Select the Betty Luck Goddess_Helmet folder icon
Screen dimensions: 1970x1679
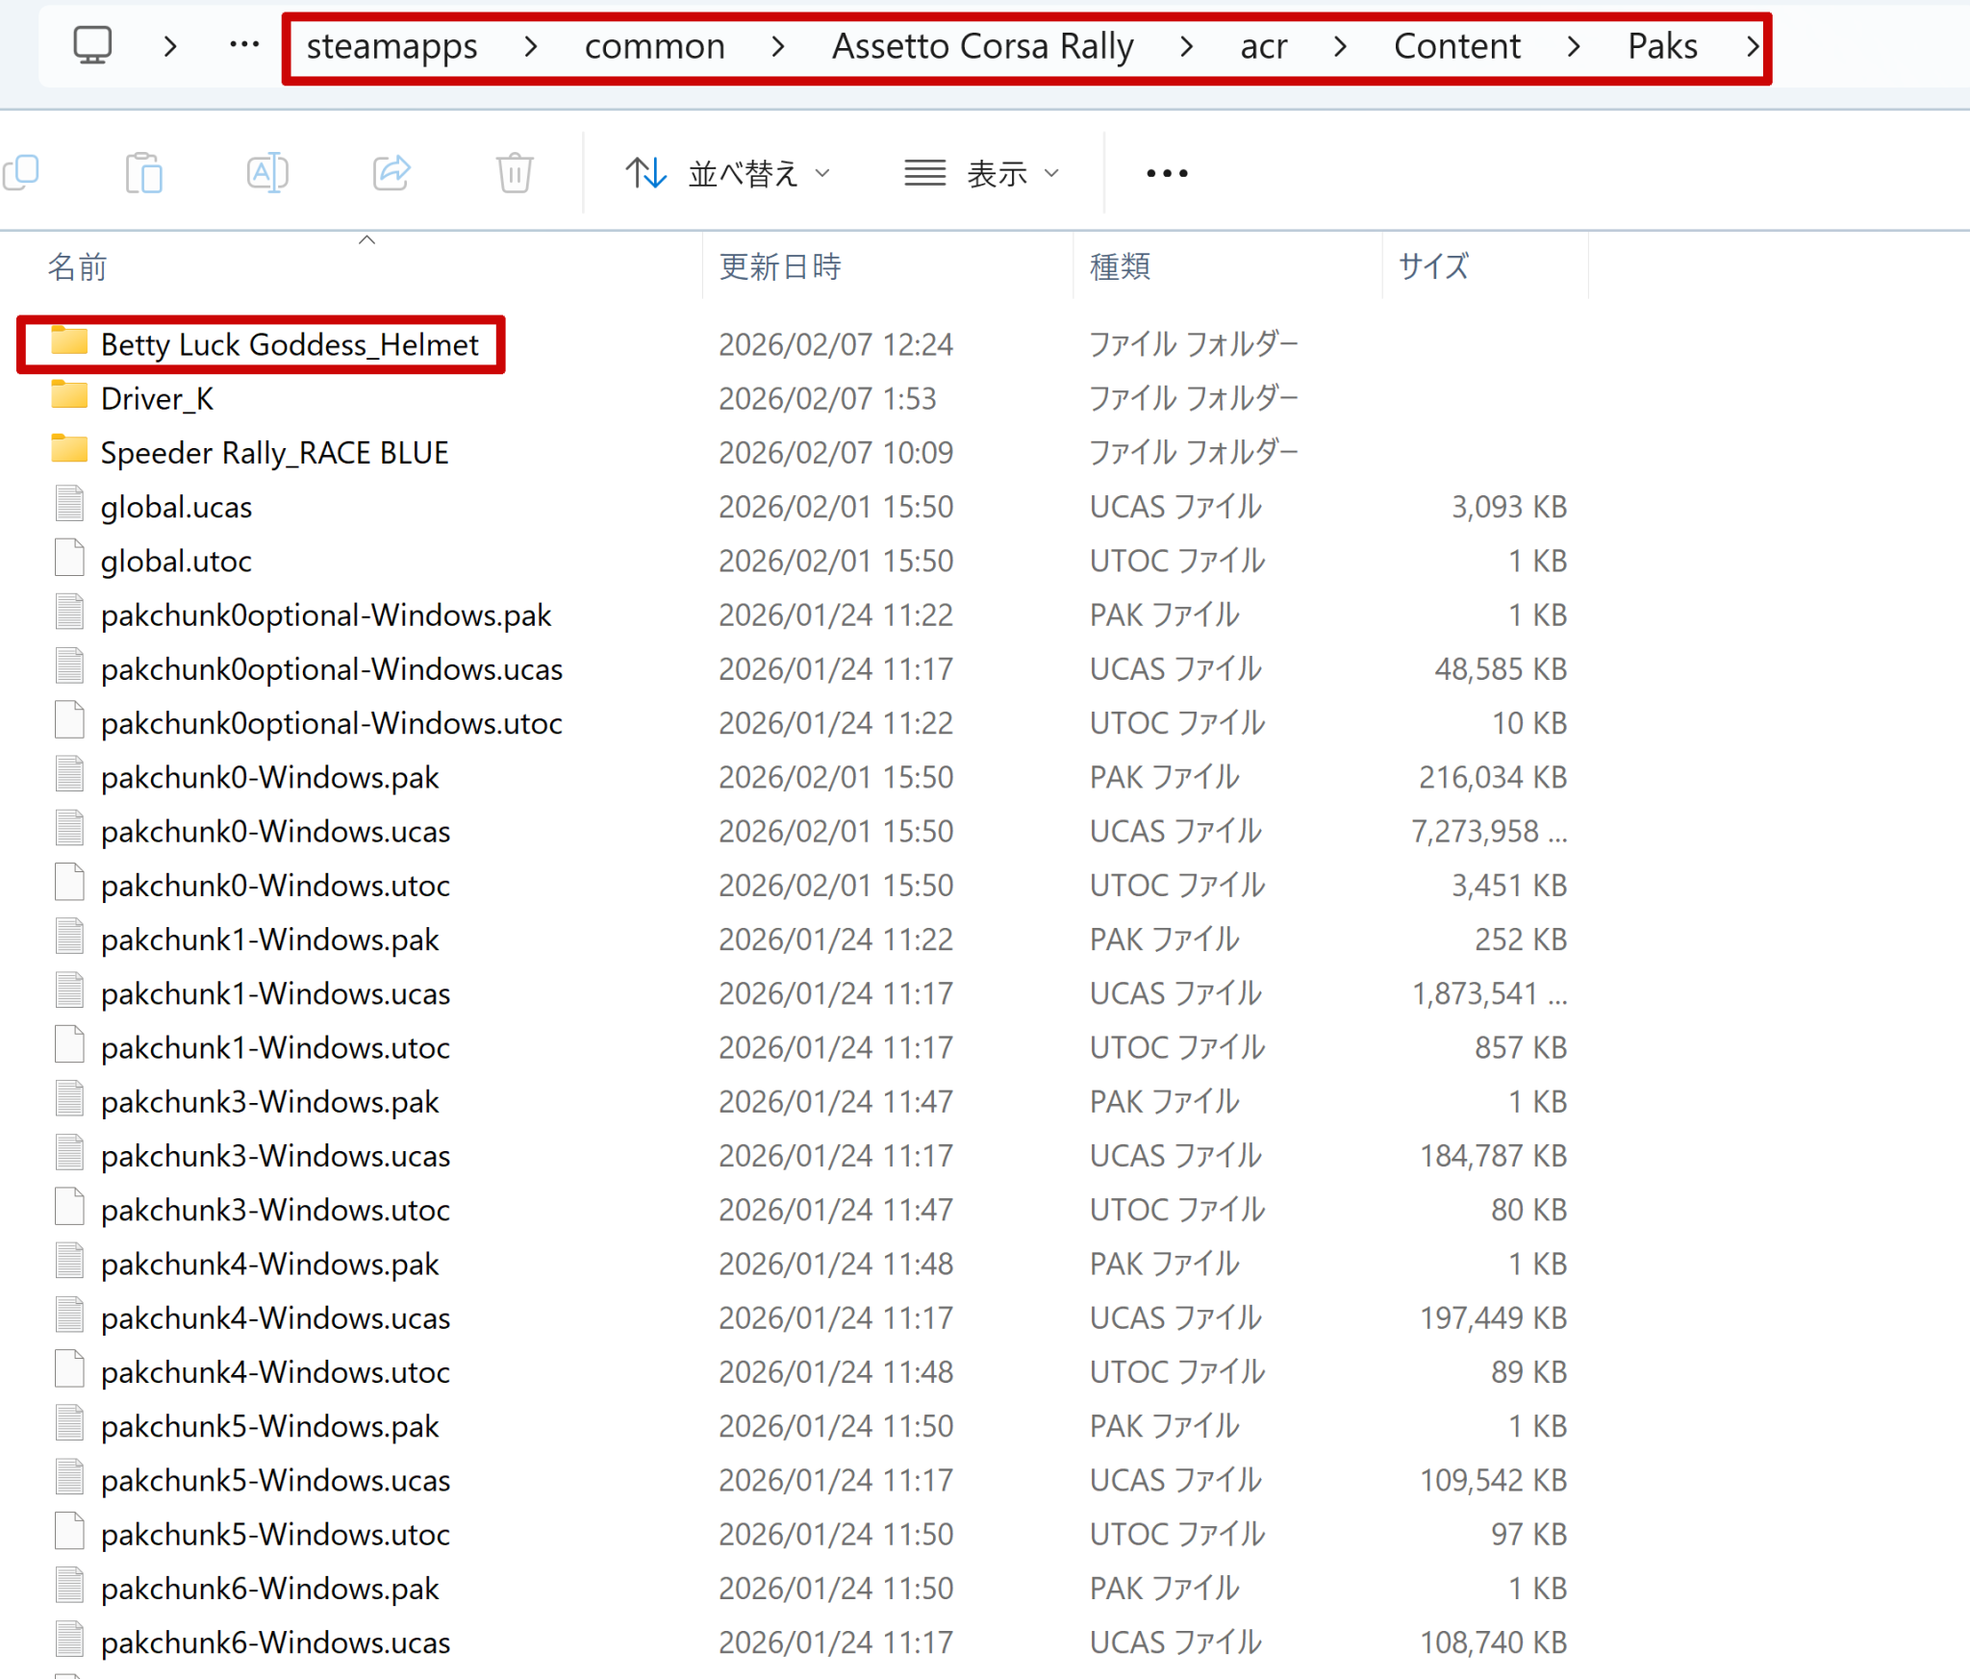point(69,341)
